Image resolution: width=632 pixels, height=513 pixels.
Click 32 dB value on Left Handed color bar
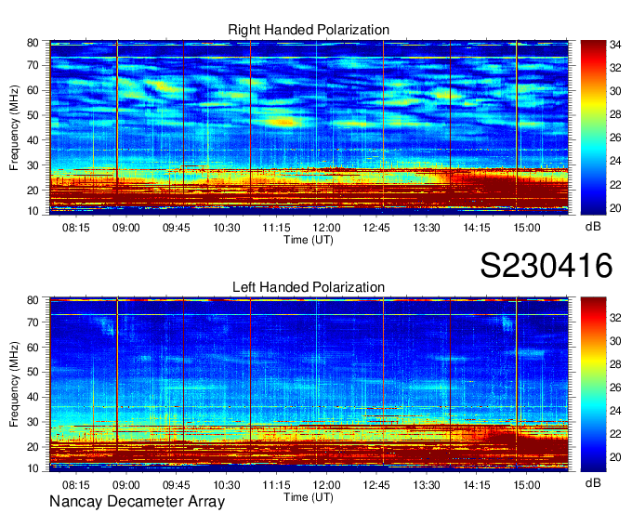[615, 318]
